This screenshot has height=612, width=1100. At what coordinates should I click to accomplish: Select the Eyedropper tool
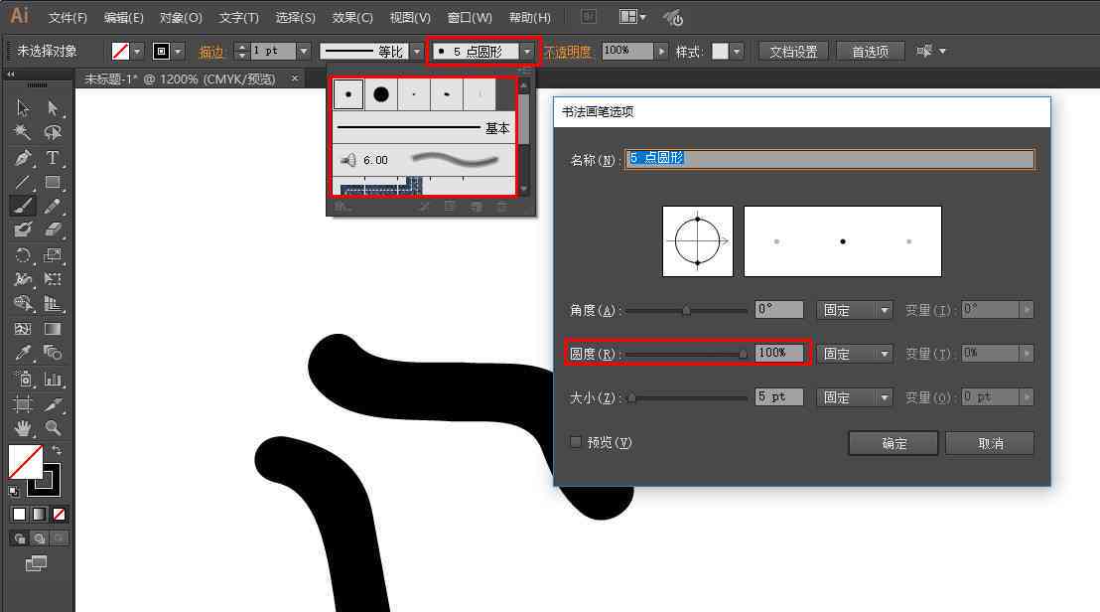23,353
